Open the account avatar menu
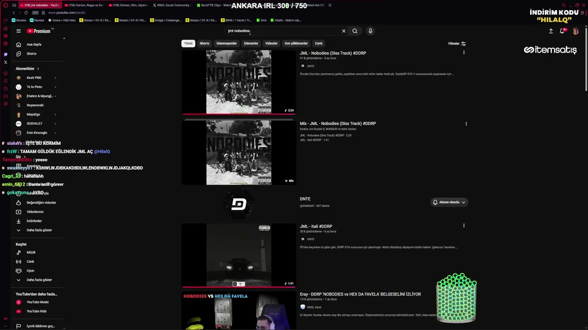 coord(576,31)
